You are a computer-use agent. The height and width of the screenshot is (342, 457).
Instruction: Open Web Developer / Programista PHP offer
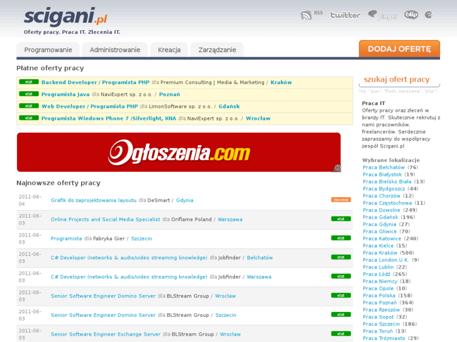[89, 106]
